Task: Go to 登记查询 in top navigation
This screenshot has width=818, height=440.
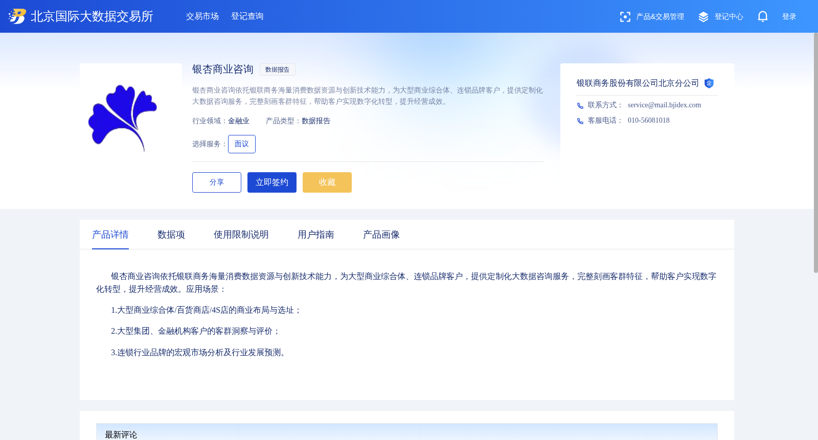Action: 247,16
